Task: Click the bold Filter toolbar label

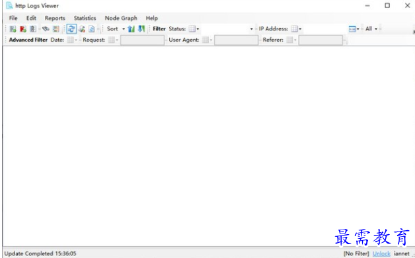Action: [159, 28]
